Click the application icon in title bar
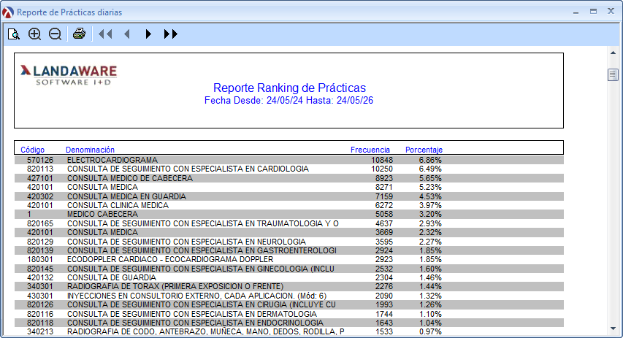Viewport: 623px width, 338px height. click(x=7, y=12)
